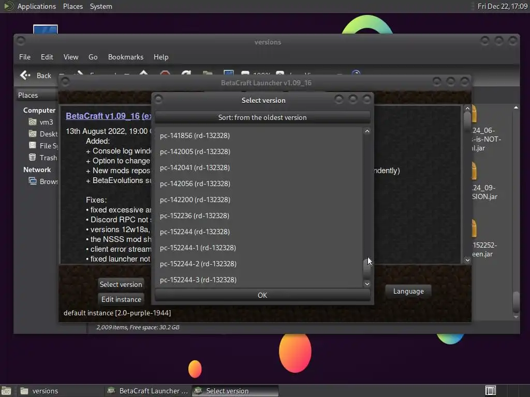The width and height of the screenshot is (530, 397).
Task: Select version pc-152236 (rd-132328)
Action: 259,216
